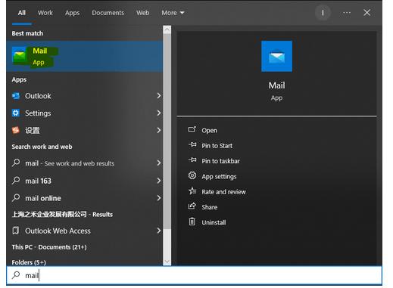Click the Rate and review star icon
The height and width of the screenshot is (288, 393).
(x=192, y=191)
